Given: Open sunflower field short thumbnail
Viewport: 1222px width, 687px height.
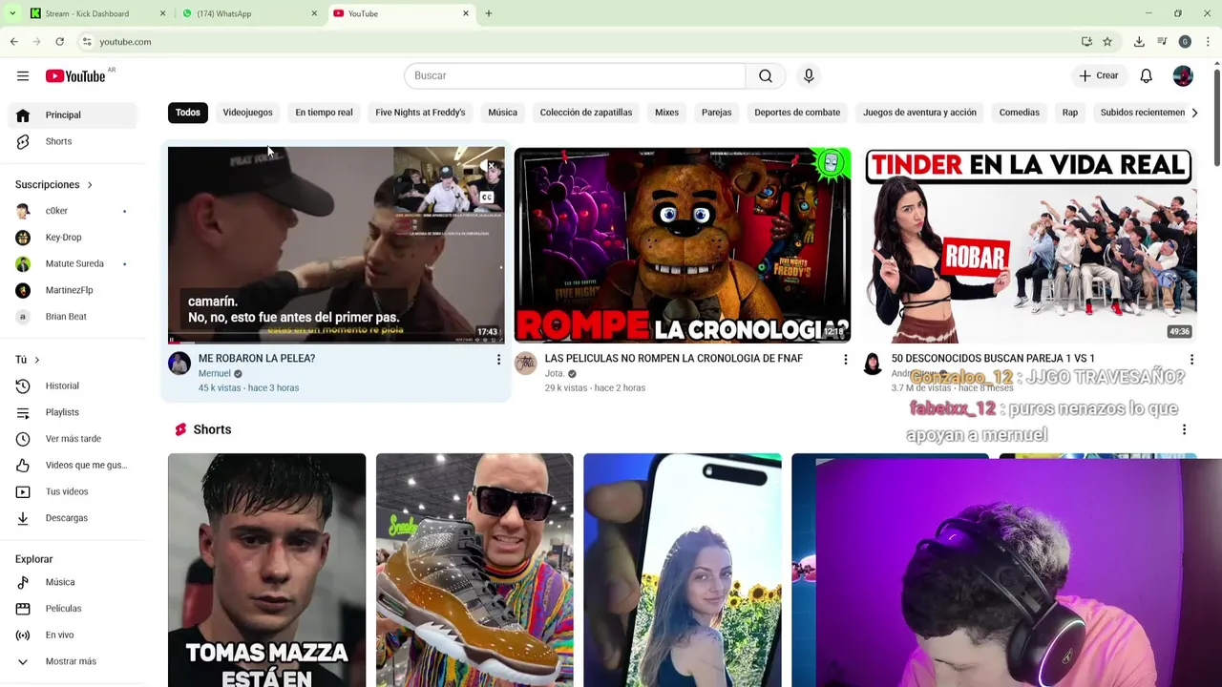Looking at the screenshot, I should click(683, 570).
